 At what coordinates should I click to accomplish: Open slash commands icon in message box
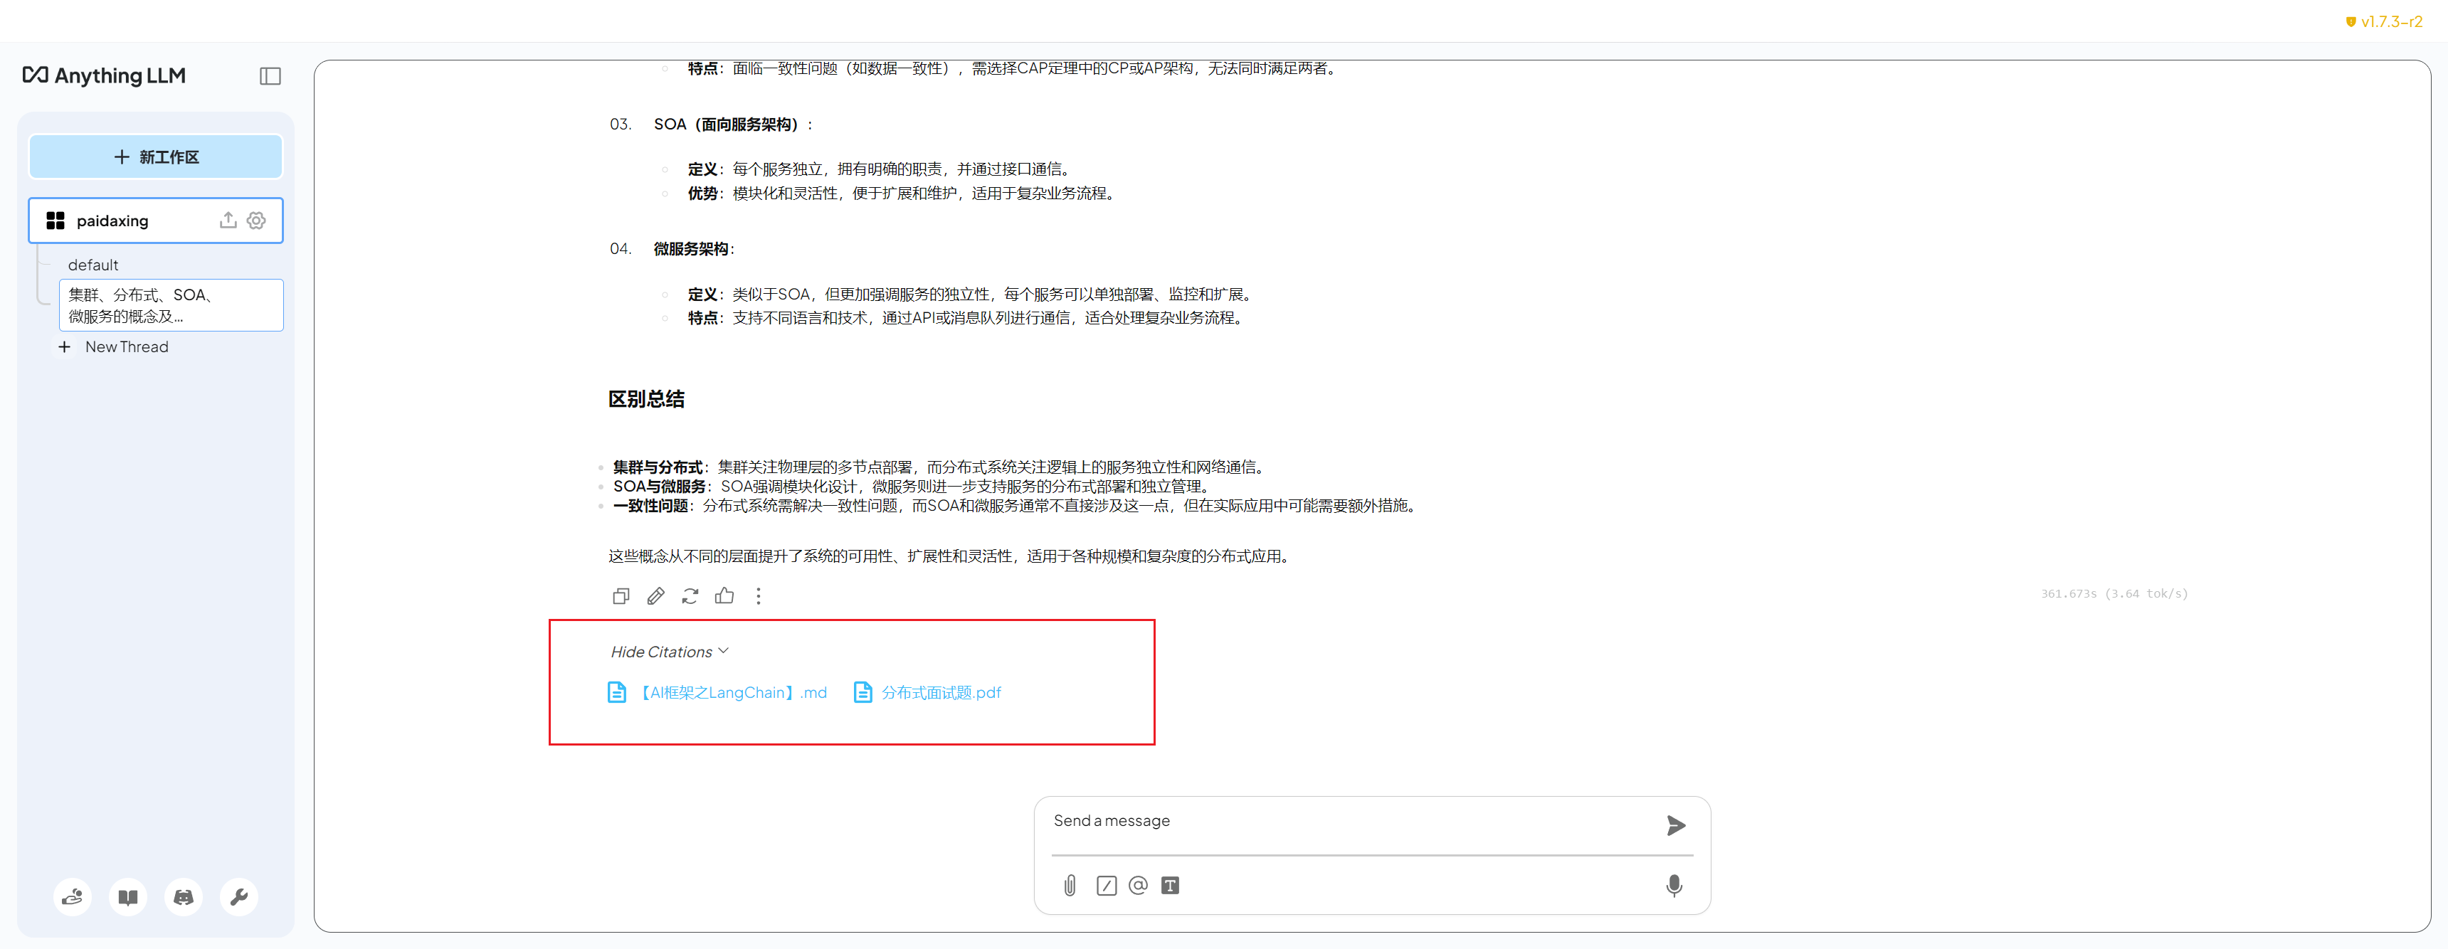tap(1106, 886)
